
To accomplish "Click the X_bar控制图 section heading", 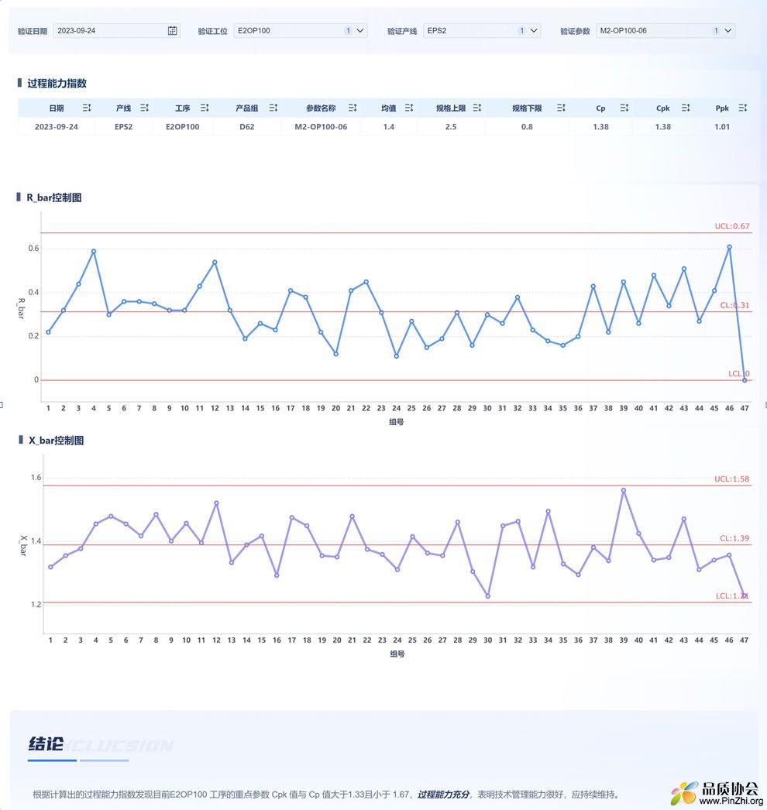I will 56,441.
